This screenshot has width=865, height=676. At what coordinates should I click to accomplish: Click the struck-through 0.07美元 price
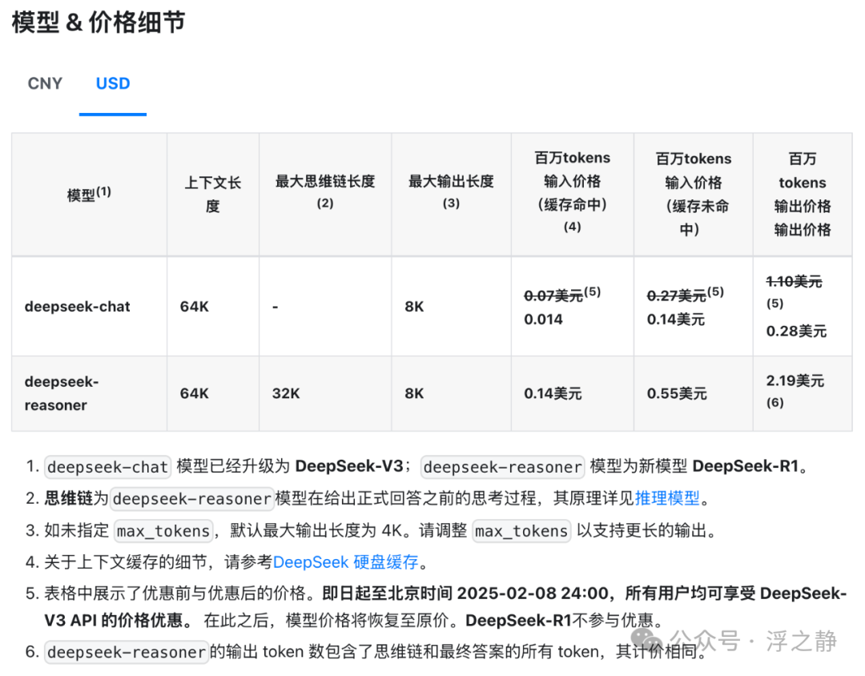(x=553, y=296)
